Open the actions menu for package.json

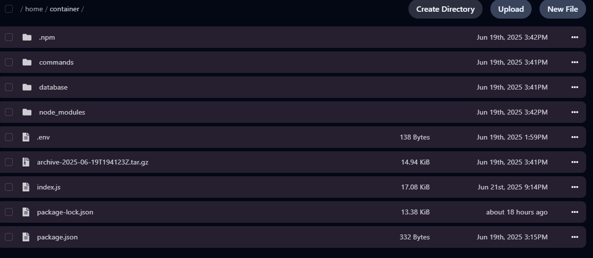575,237
